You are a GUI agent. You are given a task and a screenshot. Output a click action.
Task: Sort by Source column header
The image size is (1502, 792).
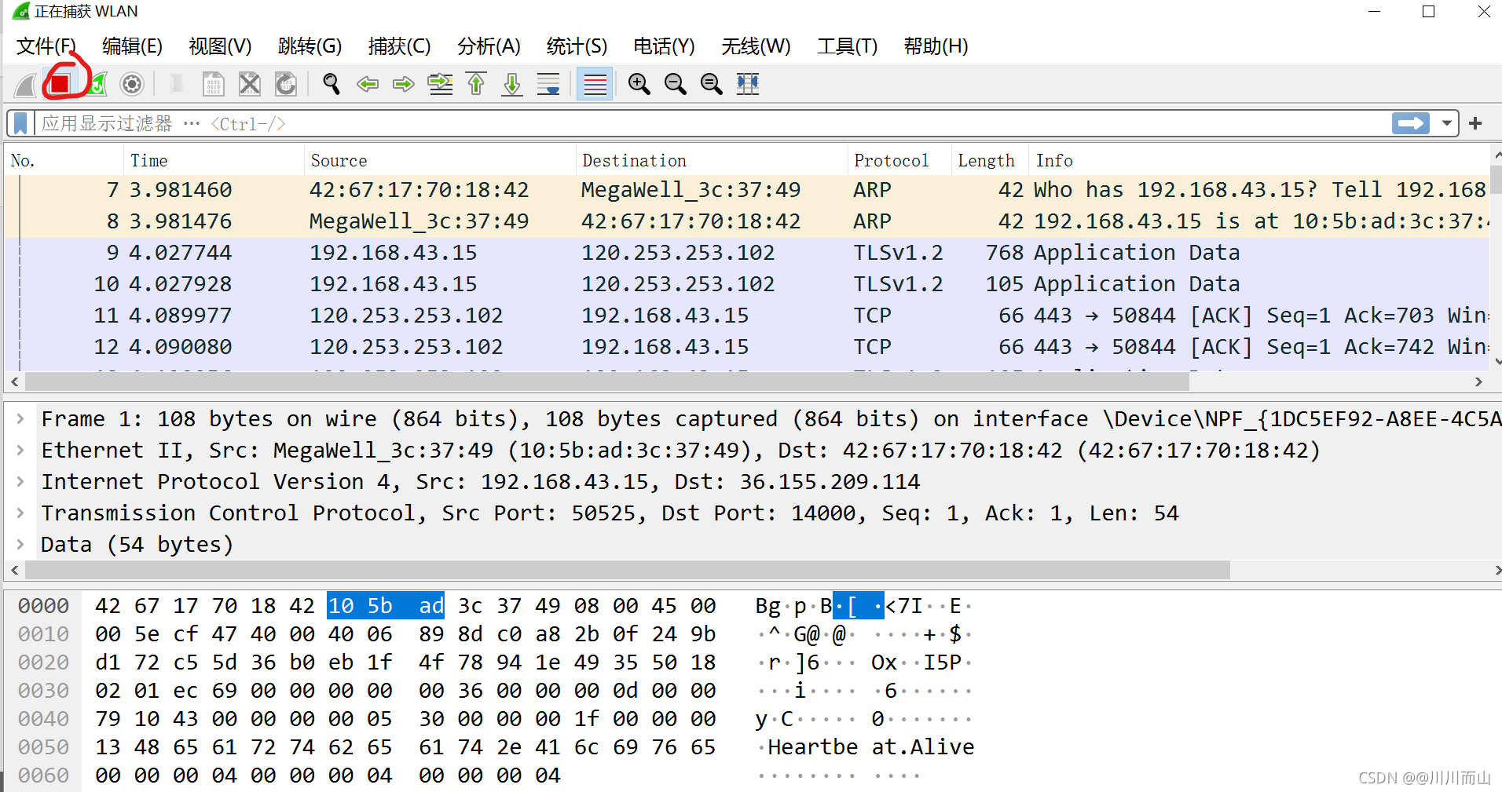click(440, 160)
